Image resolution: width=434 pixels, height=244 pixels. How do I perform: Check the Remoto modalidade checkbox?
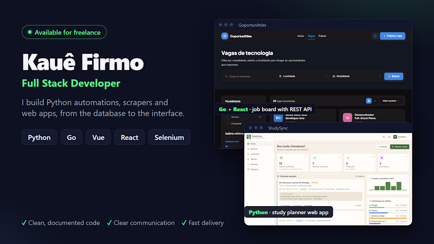click(228, 117)
